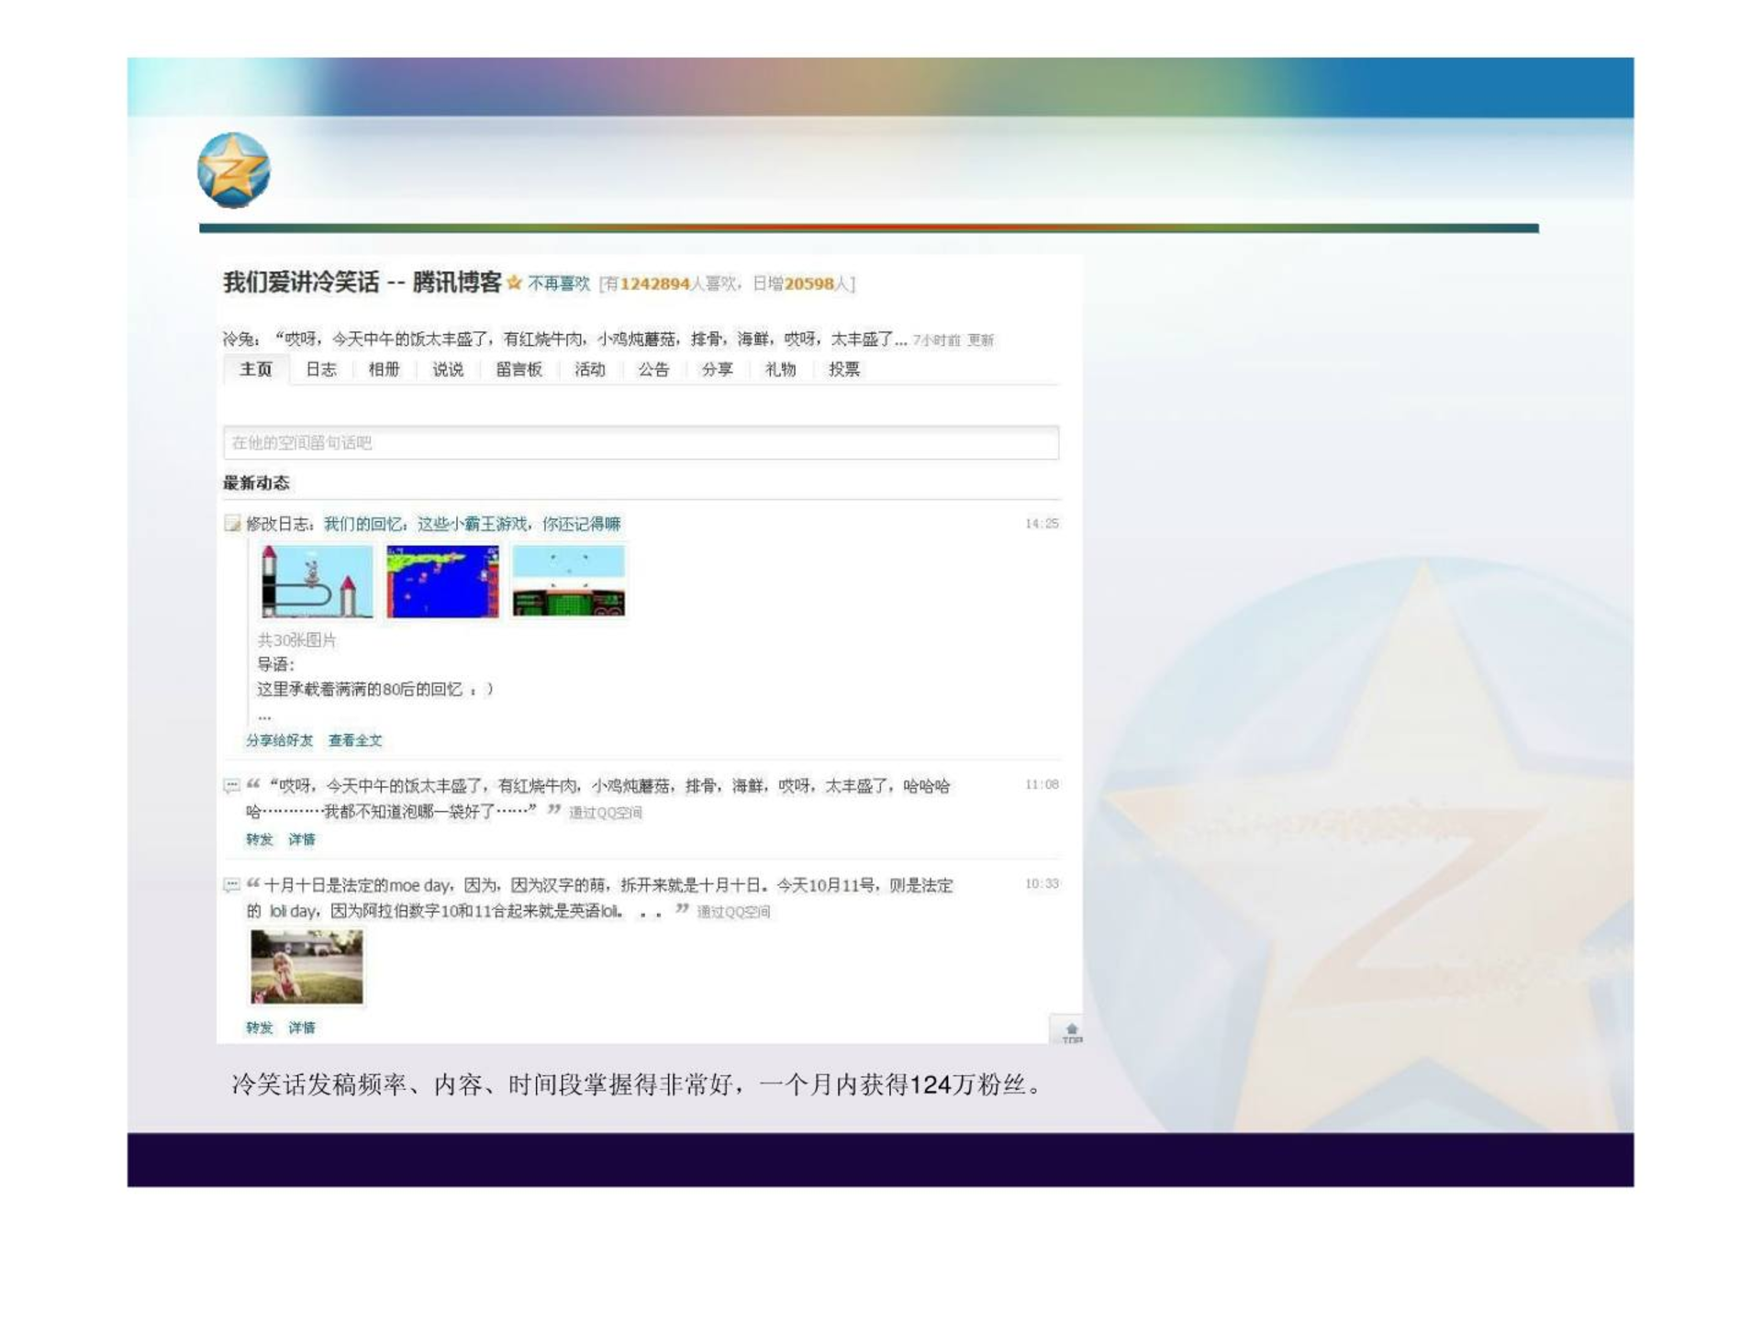The image size is (1762, 1321).
Task: Open the photo of a girl on grass
Action: click(307, 967)
